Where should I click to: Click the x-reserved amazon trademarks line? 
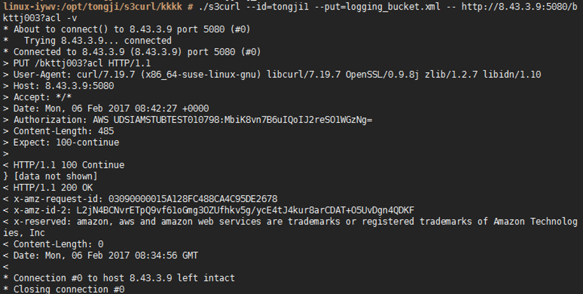(291, 221)
